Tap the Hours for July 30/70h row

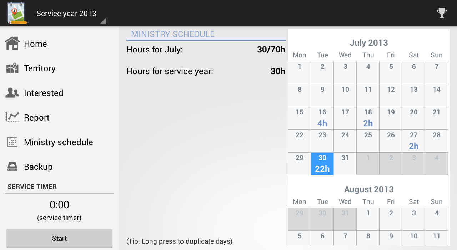click(x=206, y=50)
